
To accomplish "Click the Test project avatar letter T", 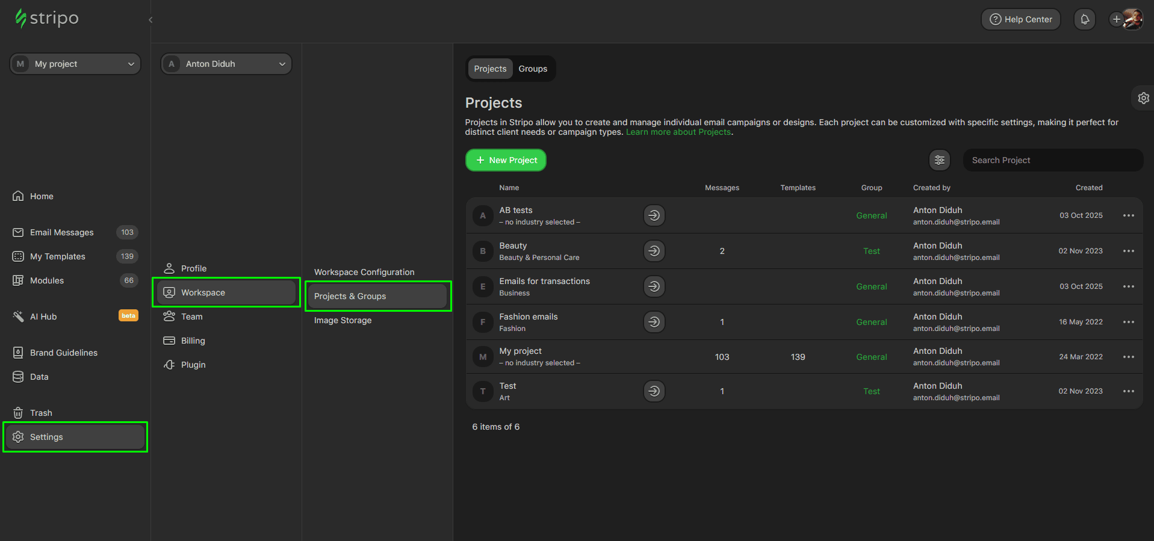I will click(x=483, y=391).
